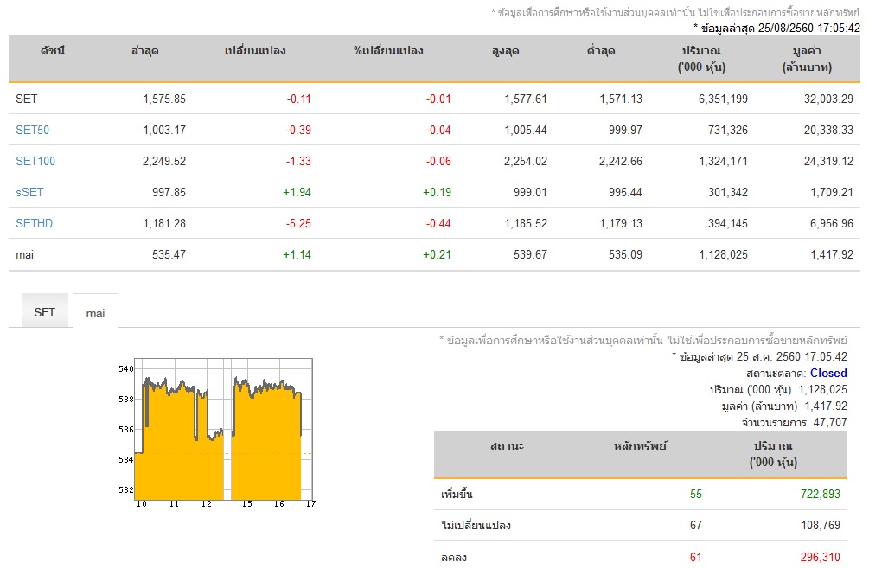Click the ล่าสุด column header

144,51
